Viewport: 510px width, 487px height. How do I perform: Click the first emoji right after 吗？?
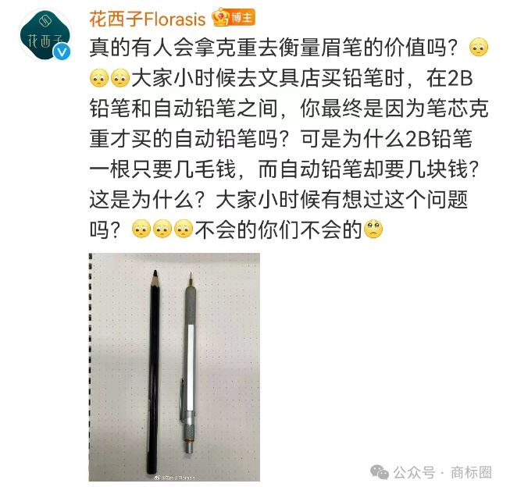tap(141, 229)
